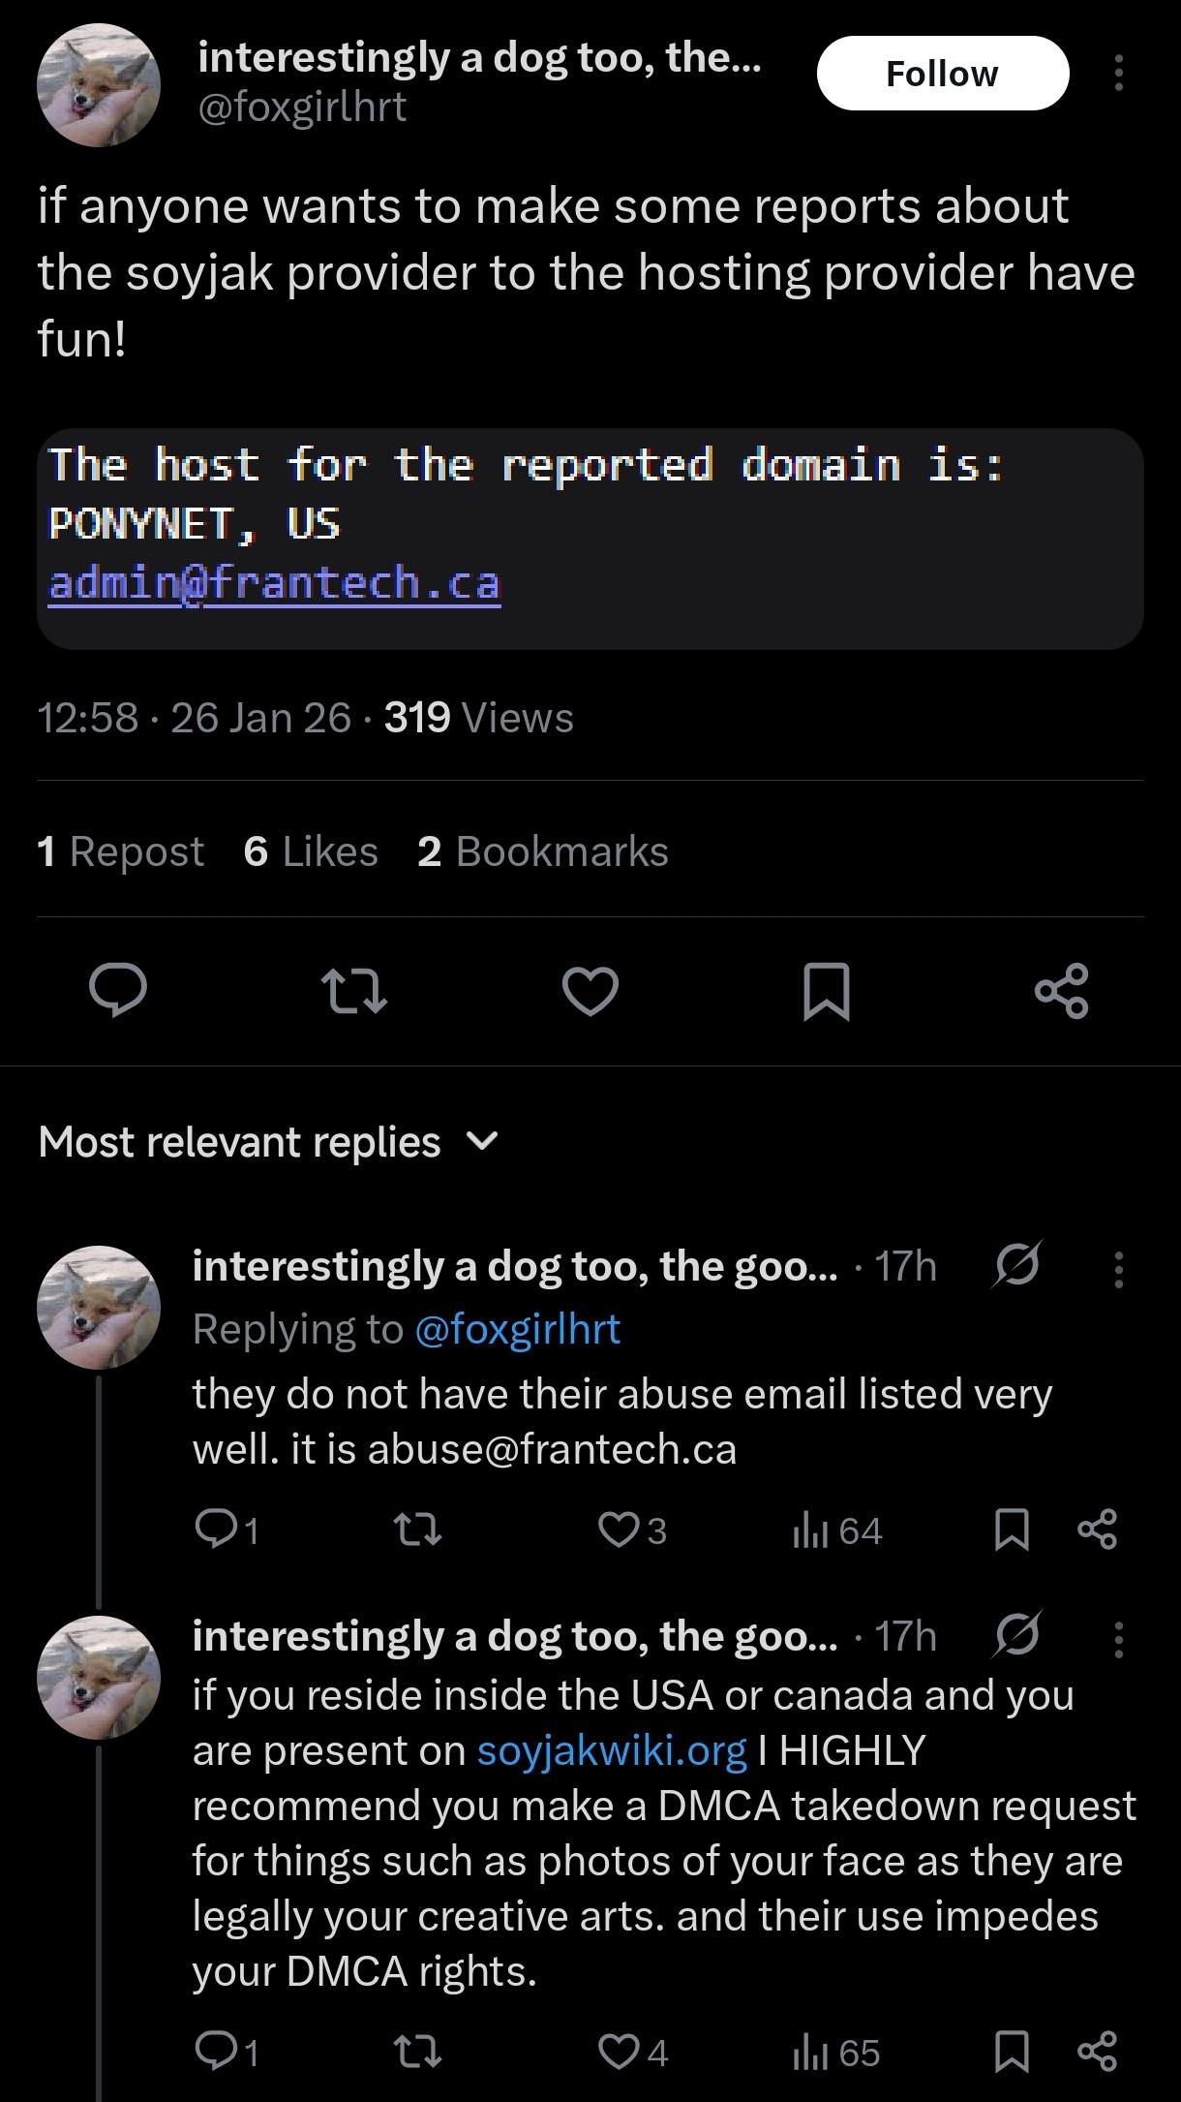Tap the Follow button
1181x2102 pixels.
point(942,74)
